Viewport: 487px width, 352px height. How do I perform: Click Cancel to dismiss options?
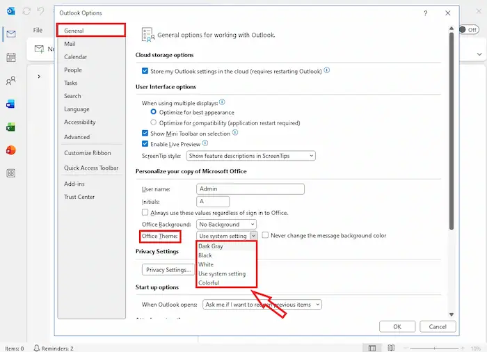438,326
